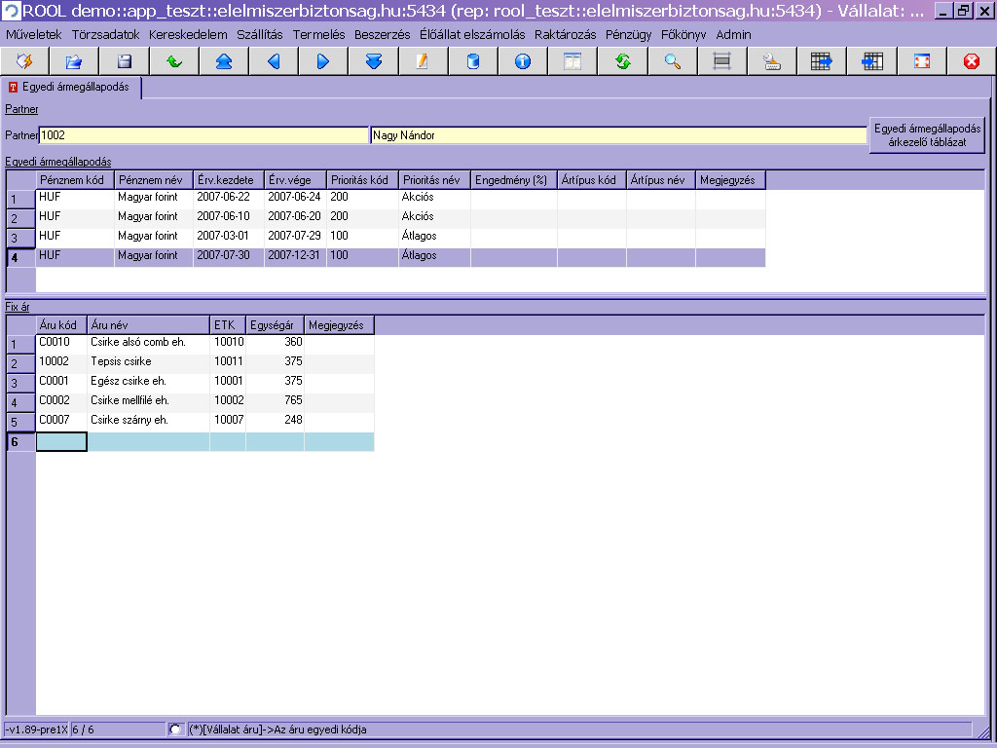
Task: Click the magnifying glass search icon
Action: pyautogui.click(x=672, y=61)
